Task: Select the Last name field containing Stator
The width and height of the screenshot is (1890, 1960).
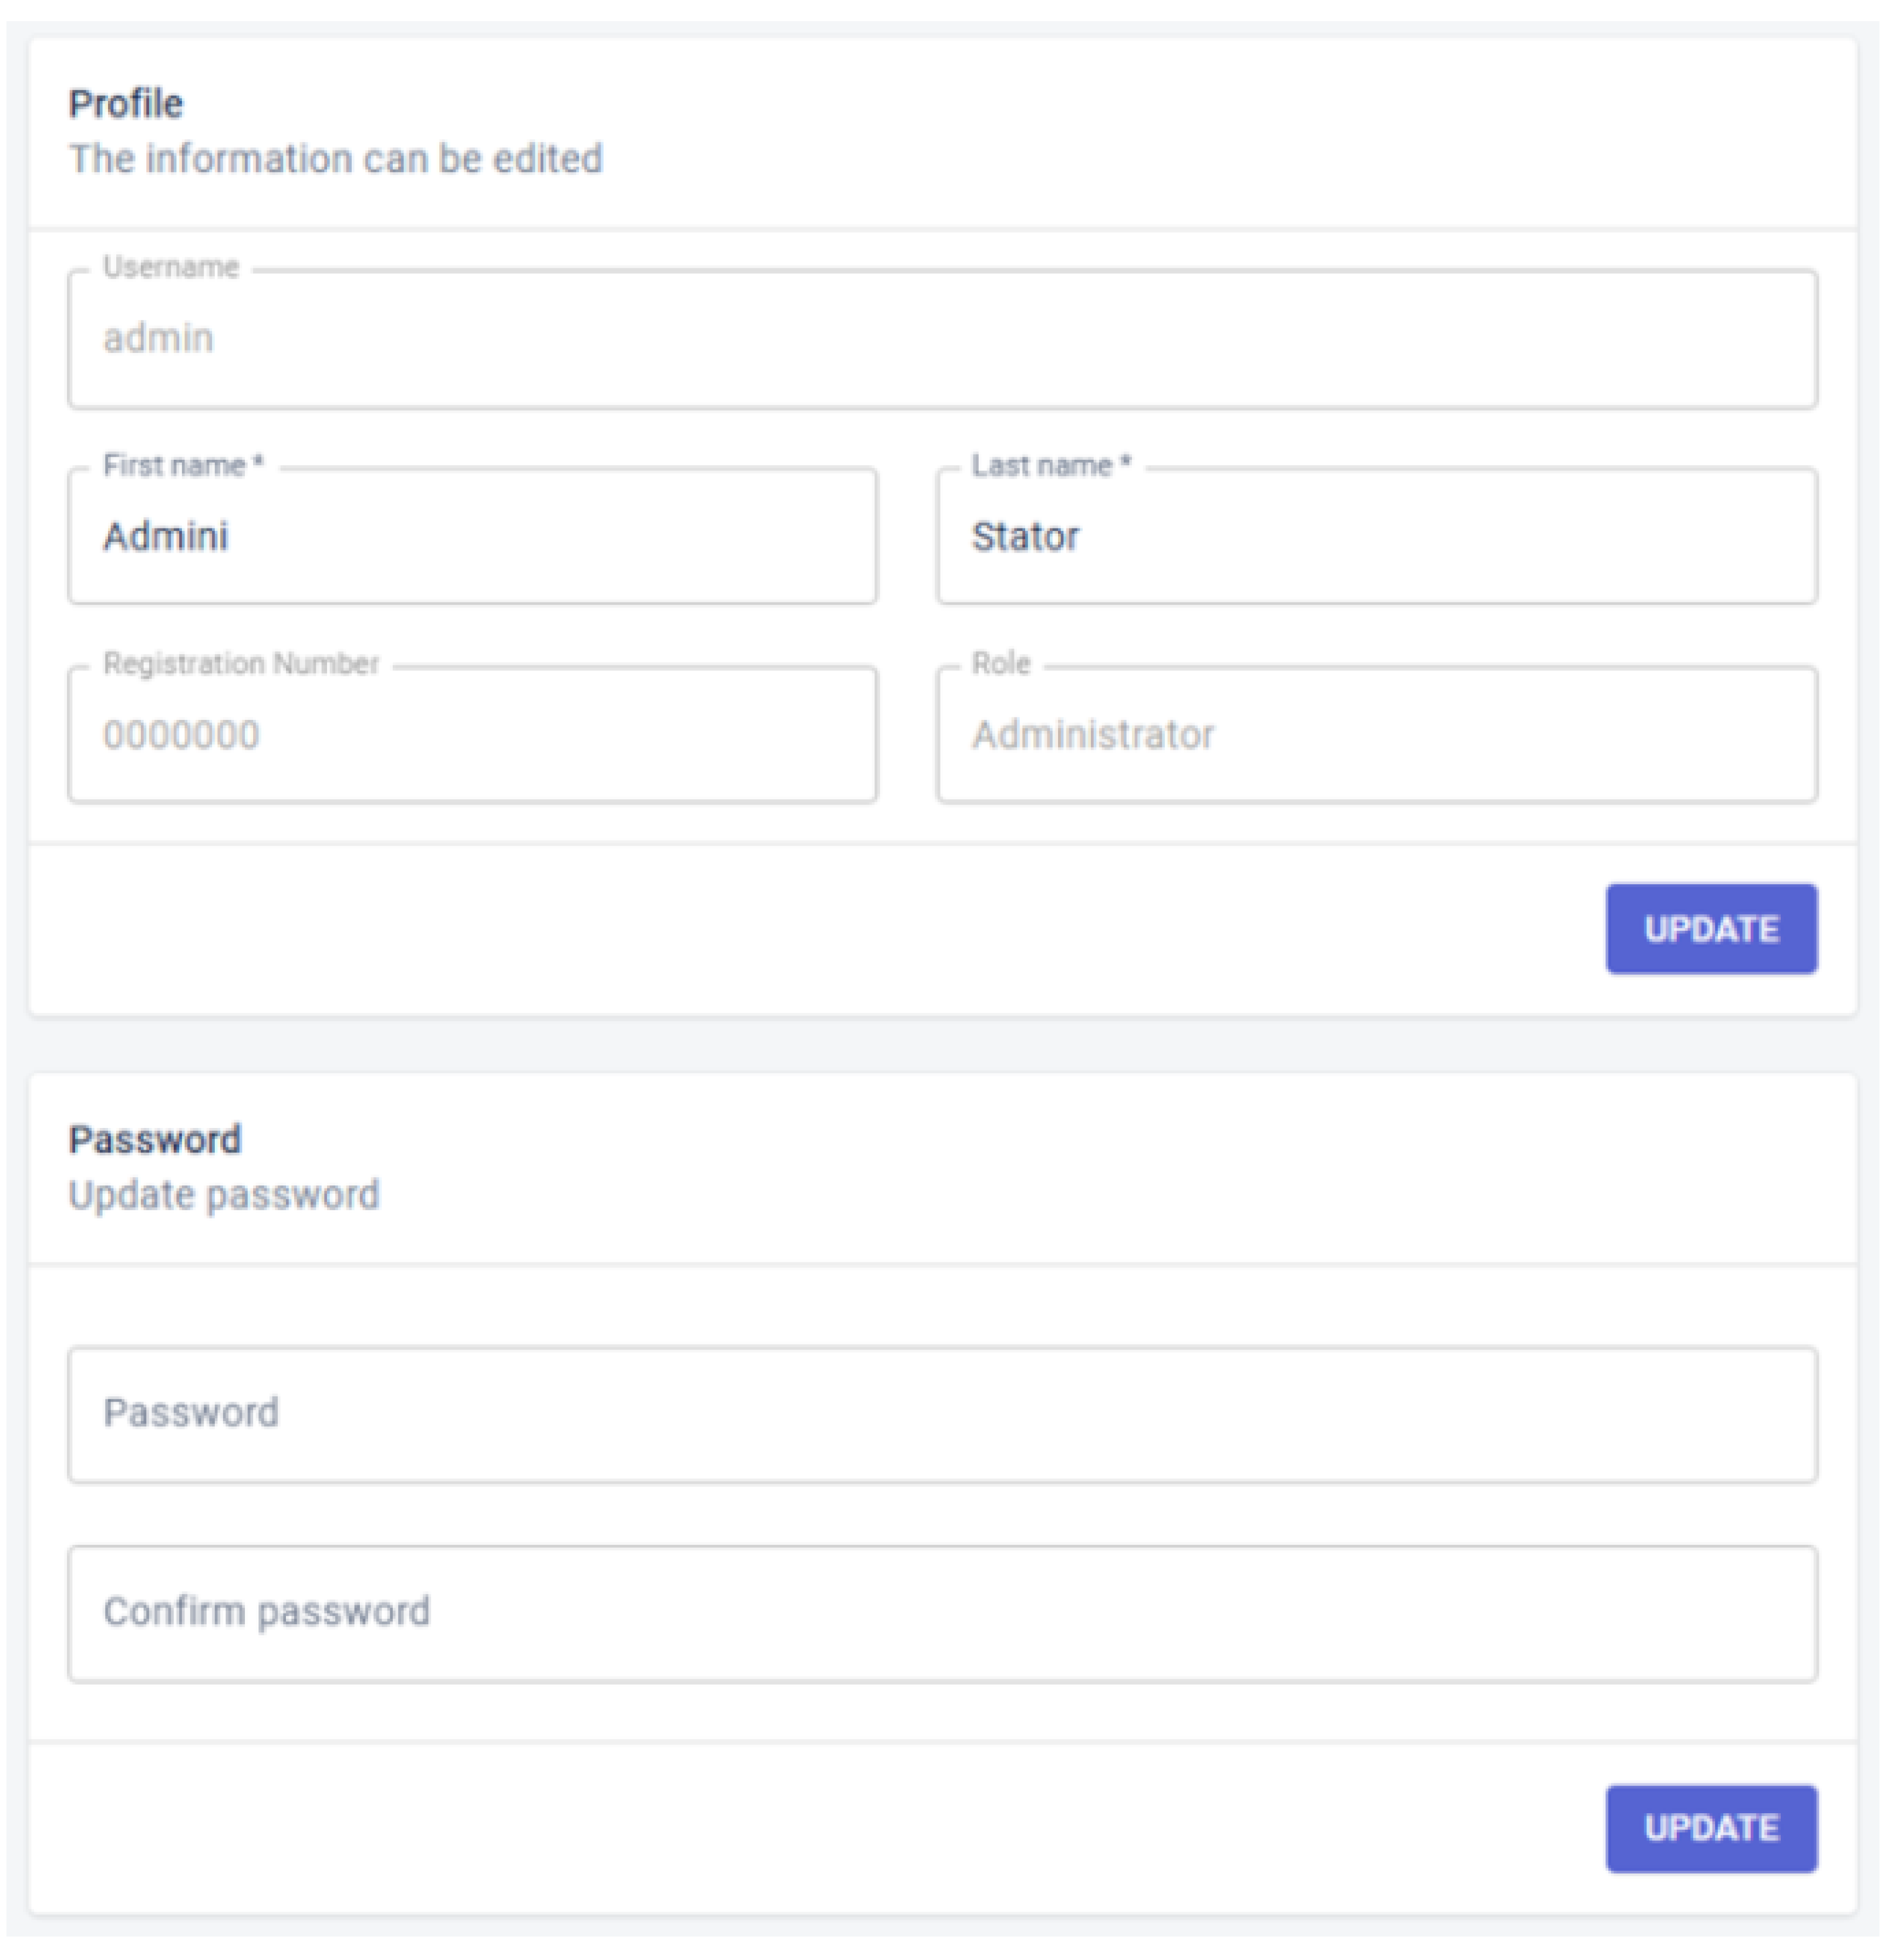Action: 1377,536
